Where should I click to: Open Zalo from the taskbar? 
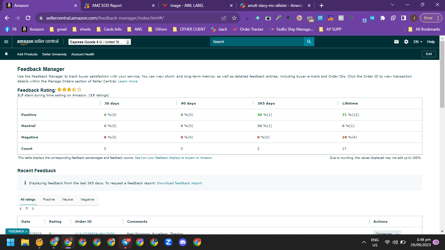168,242
